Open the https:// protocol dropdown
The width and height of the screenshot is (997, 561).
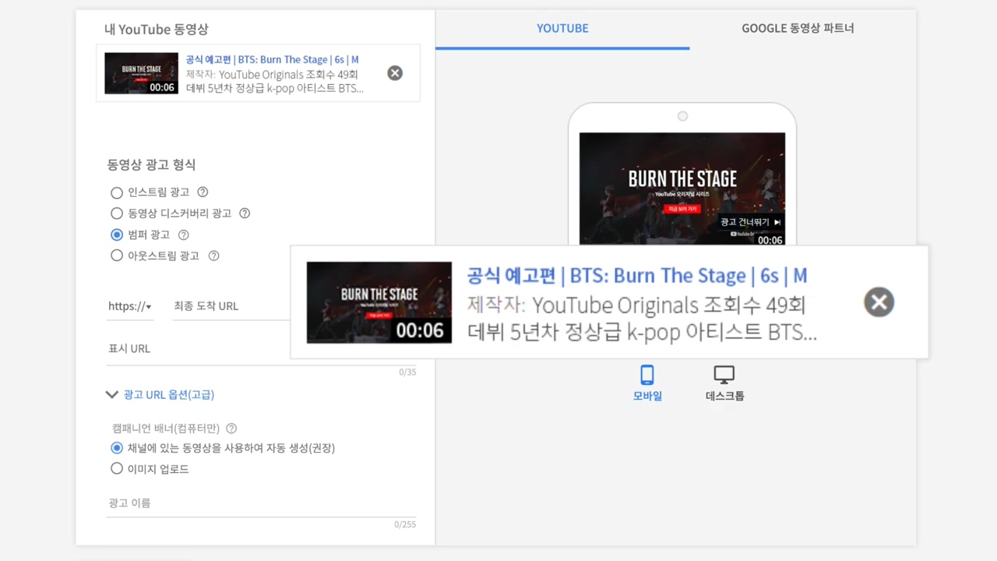130,306
